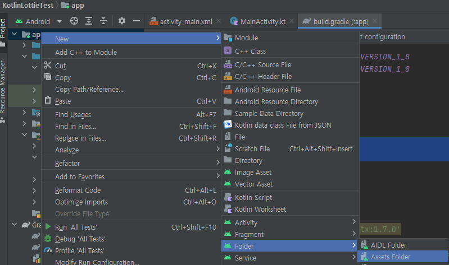The image size is (449, 265).
Task: Choose Assets Folder option
Action: (x=403, y=257)
